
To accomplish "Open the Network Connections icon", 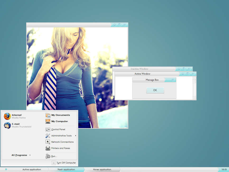I will [48, 142].
